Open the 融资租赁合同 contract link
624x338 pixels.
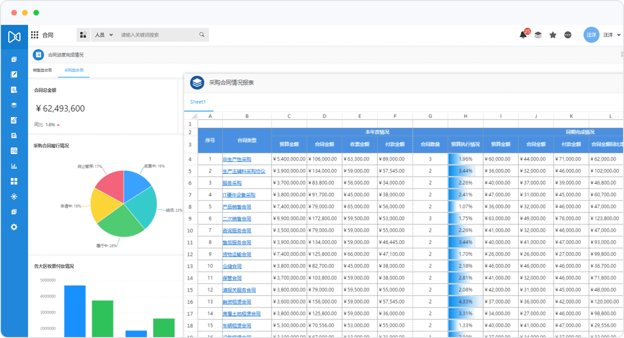236,302
